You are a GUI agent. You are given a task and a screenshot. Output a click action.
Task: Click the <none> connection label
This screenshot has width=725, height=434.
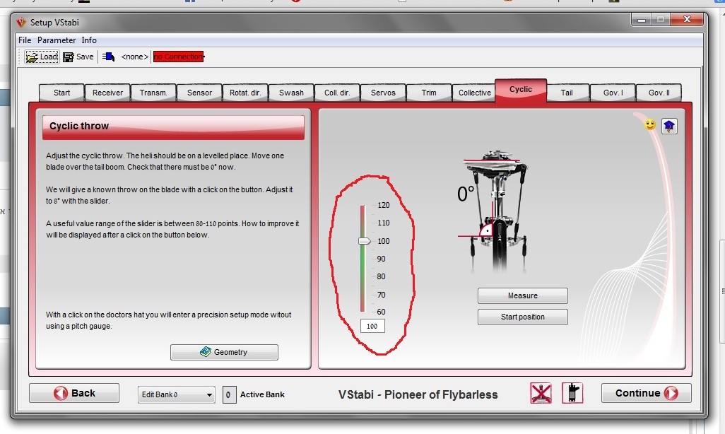pos(134,57)
